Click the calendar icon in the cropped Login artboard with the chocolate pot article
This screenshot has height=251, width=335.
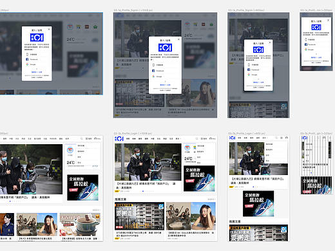pyautogui.click(x=70, y=150)
